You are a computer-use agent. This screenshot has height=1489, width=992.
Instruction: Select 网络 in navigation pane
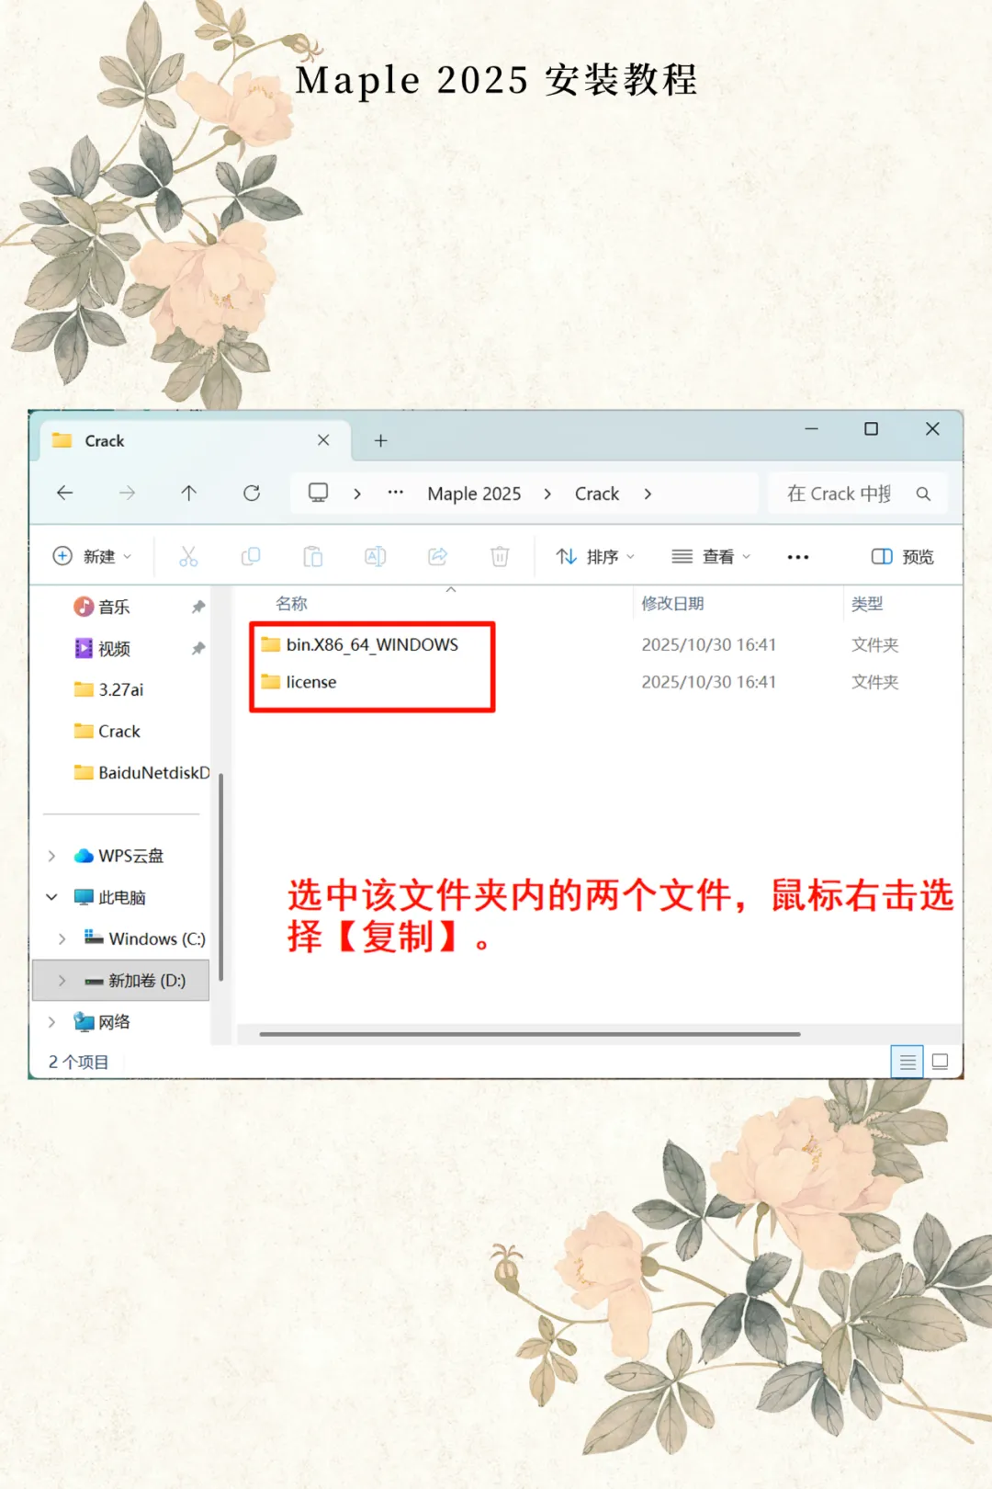point(103,1022)
